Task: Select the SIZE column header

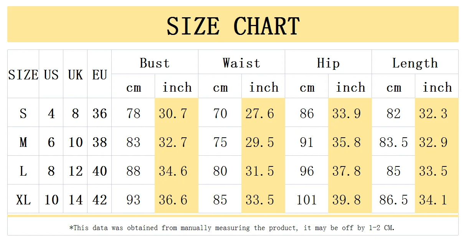Action: pyautogui.click(x=23, y=74)
